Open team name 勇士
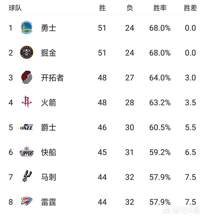Screen dimensions: 204x217 (x=48, y=28)
